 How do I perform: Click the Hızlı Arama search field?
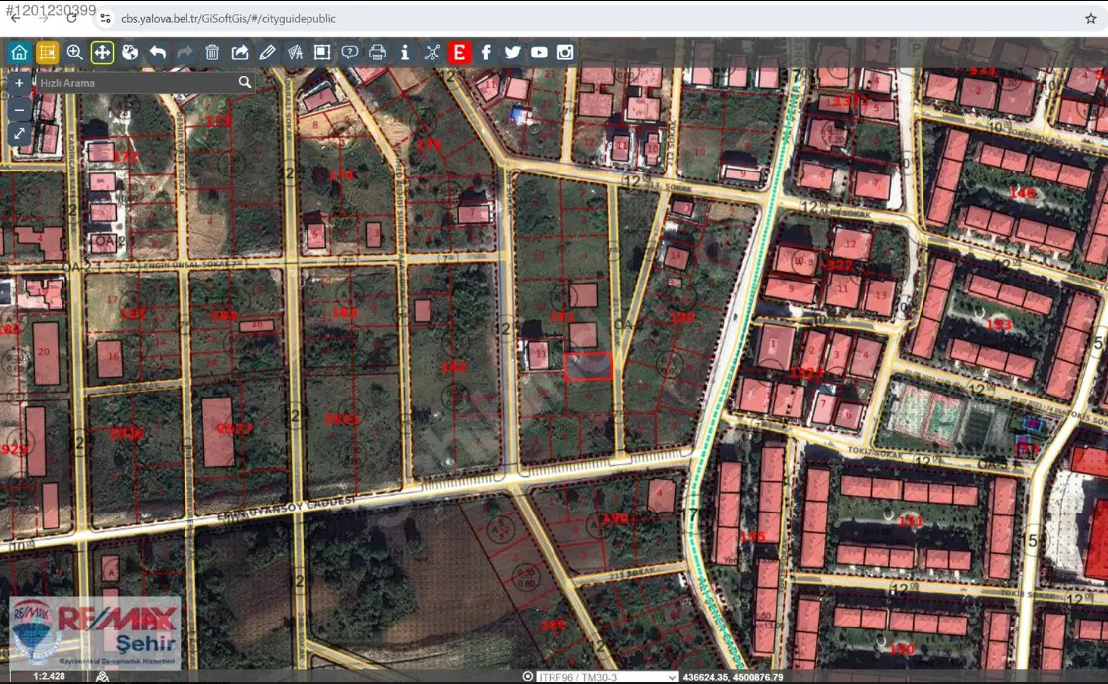[x=134, y=83]
